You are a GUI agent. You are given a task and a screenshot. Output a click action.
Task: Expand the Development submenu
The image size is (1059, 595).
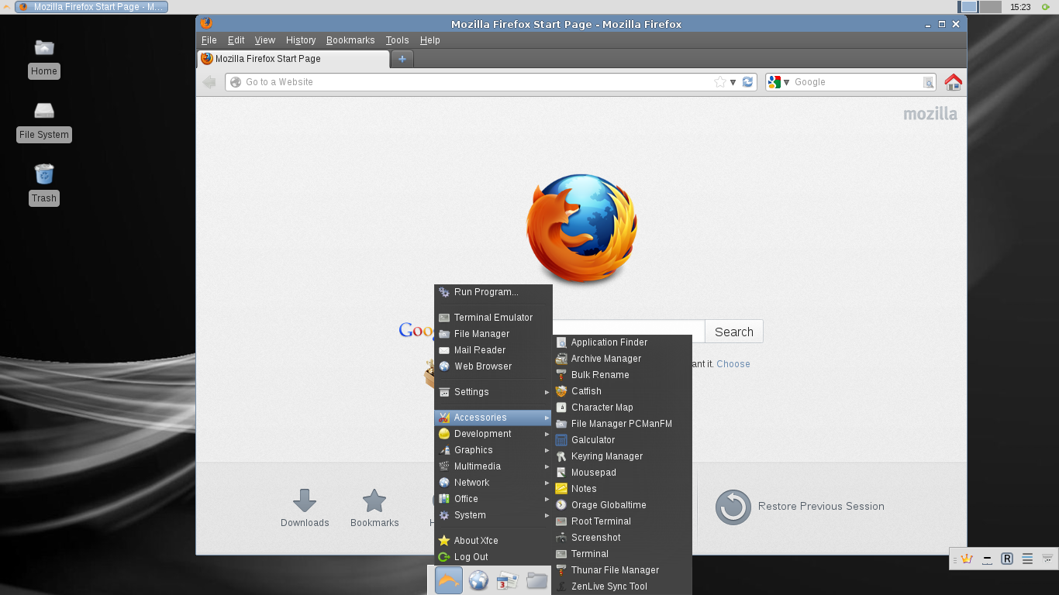493,434
